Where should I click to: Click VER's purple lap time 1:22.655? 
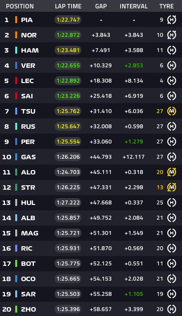point(68,65)
